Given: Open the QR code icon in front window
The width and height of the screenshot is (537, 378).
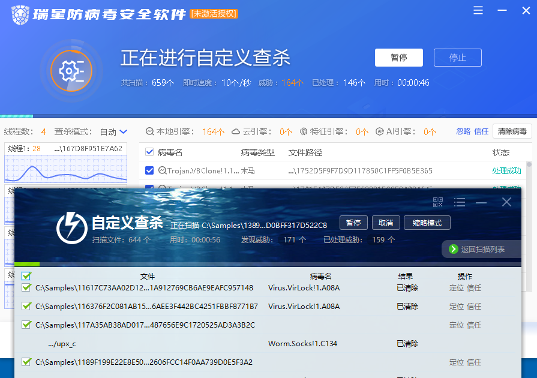Looking at the screenshot, I should pyautogui.click(x=437, y=202).
